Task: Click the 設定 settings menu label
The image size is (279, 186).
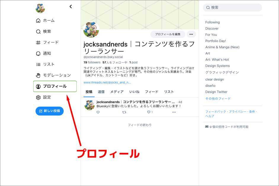Action: point(47,97)
